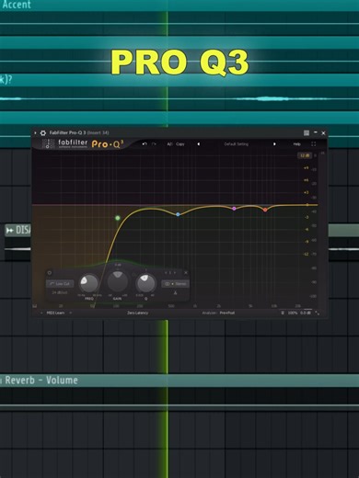Delete the selected band with X
This screenshot has width=359, height=478.
point(186,273)
